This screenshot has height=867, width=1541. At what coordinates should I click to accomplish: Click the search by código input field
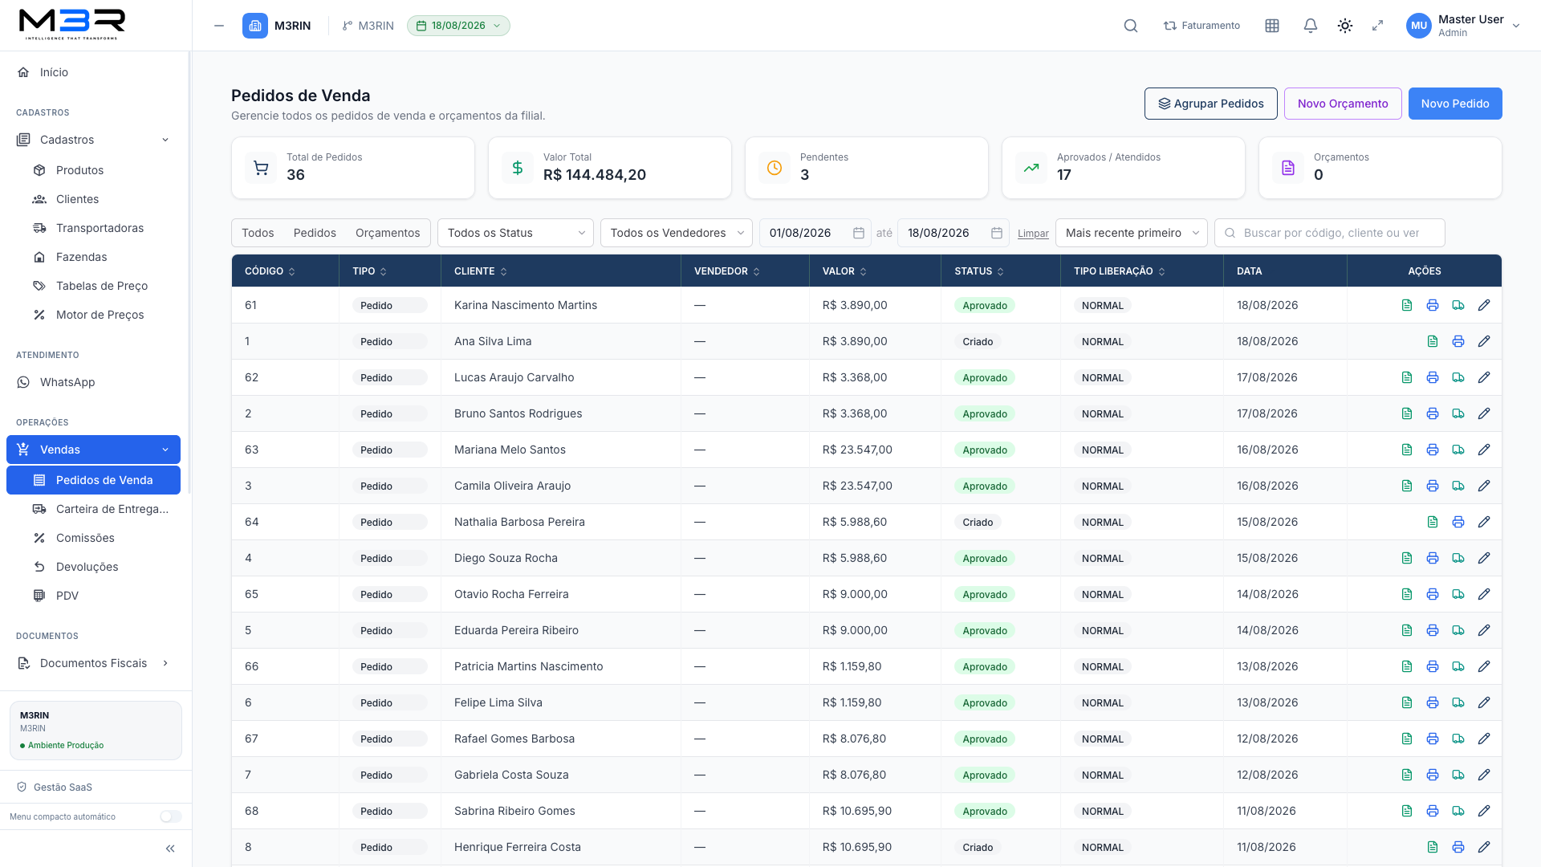1330,233
